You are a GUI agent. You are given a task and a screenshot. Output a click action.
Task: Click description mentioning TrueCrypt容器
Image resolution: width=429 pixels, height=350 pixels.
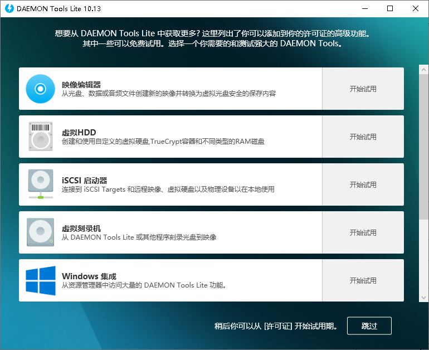pos(163,142)
